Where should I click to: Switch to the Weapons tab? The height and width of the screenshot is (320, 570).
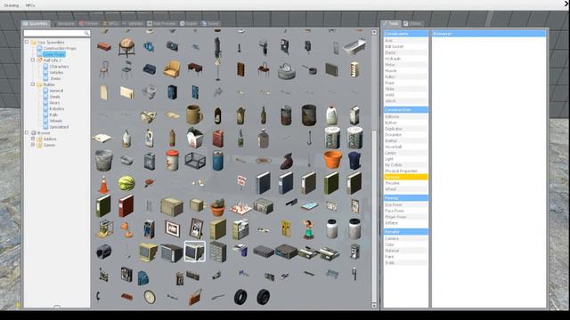pyautogui.click(x=63, y=24)
